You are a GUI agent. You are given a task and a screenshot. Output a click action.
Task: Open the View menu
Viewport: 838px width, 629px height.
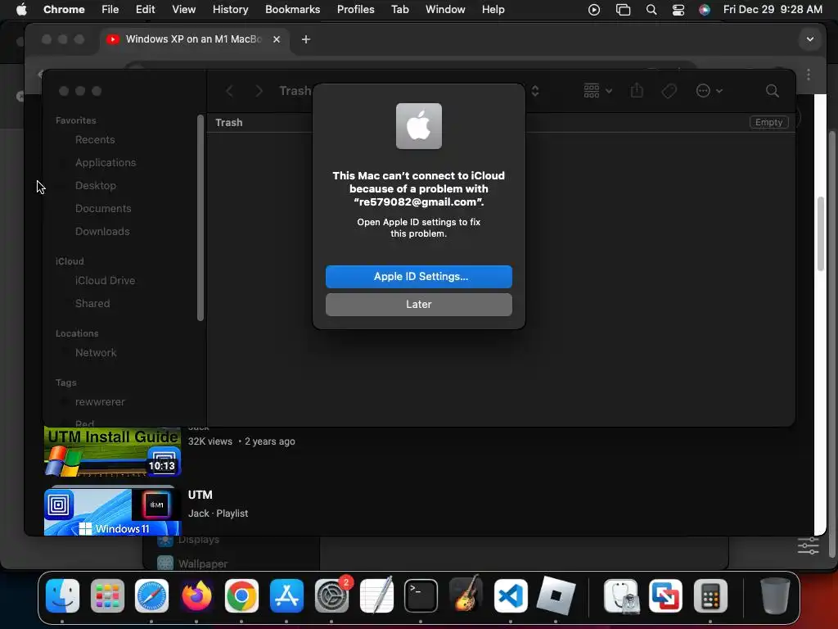point(183,9)
